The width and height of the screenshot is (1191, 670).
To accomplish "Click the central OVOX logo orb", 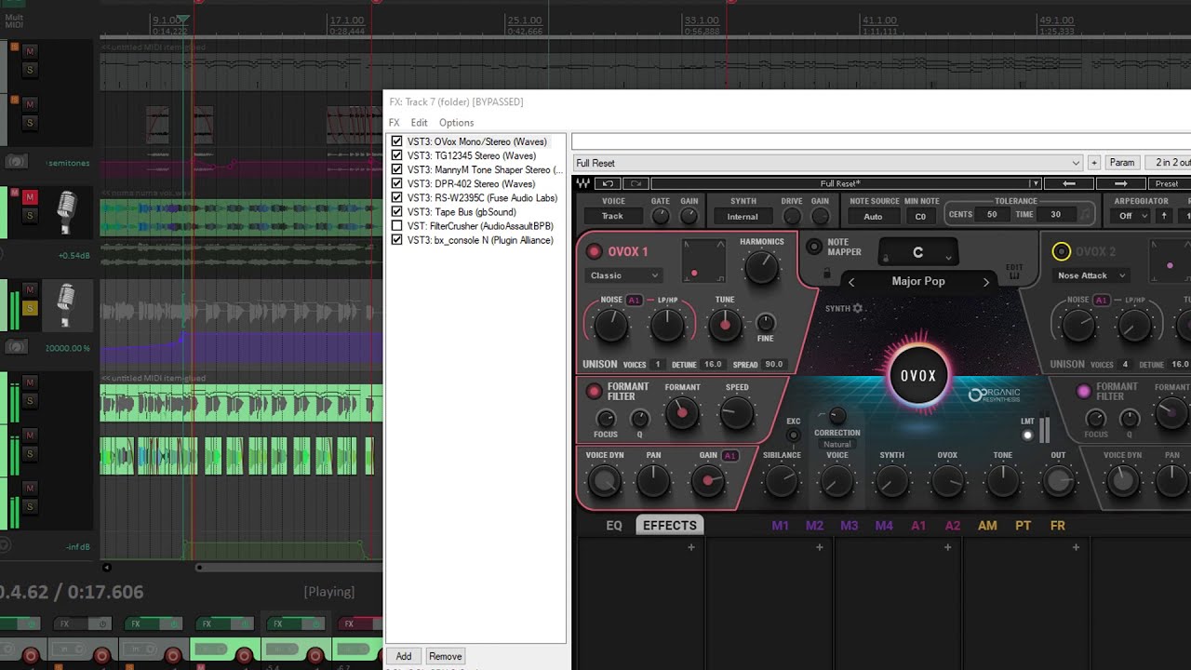I will coord(918,376).
